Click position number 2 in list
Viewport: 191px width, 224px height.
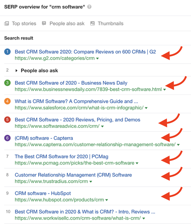(x=7, y=70)
